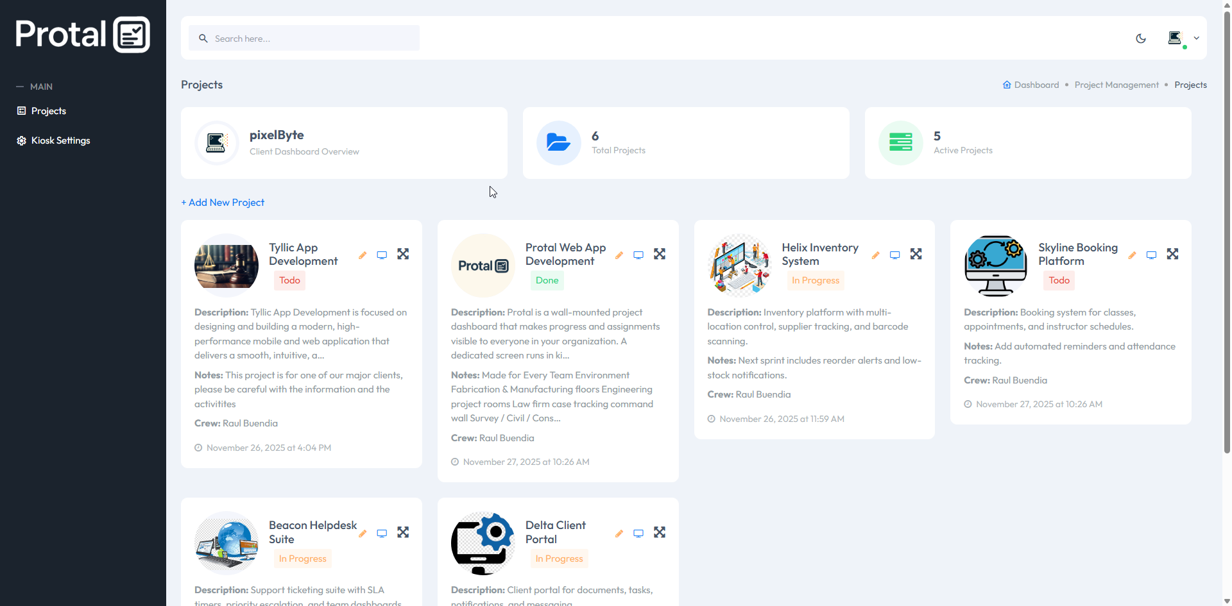This screenshot has height=606, width=1232.
Task: Click the Protal logo in the sidebar
Action: (82, 33)
